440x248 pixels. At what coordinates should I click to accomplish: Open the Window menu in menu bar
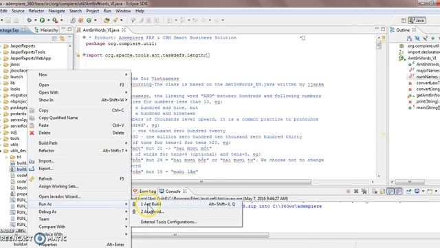coord(123,11)
